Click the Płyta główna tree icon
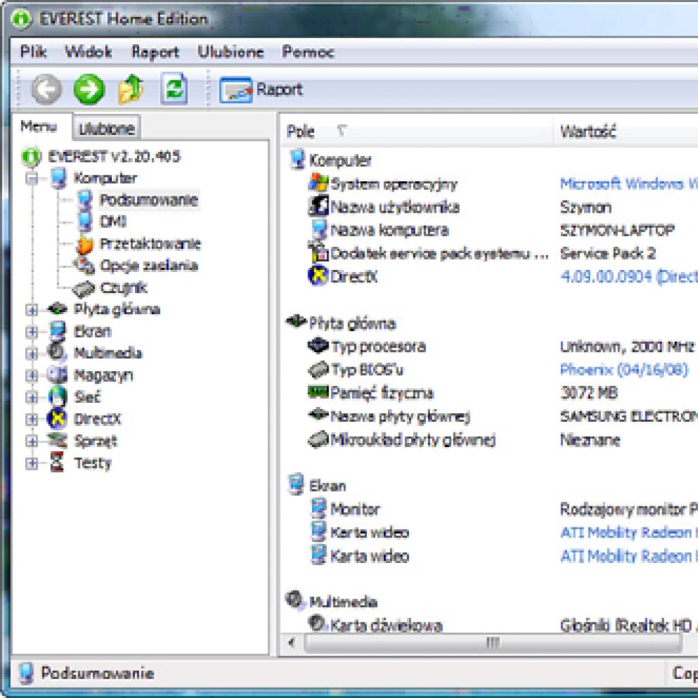 57,309
